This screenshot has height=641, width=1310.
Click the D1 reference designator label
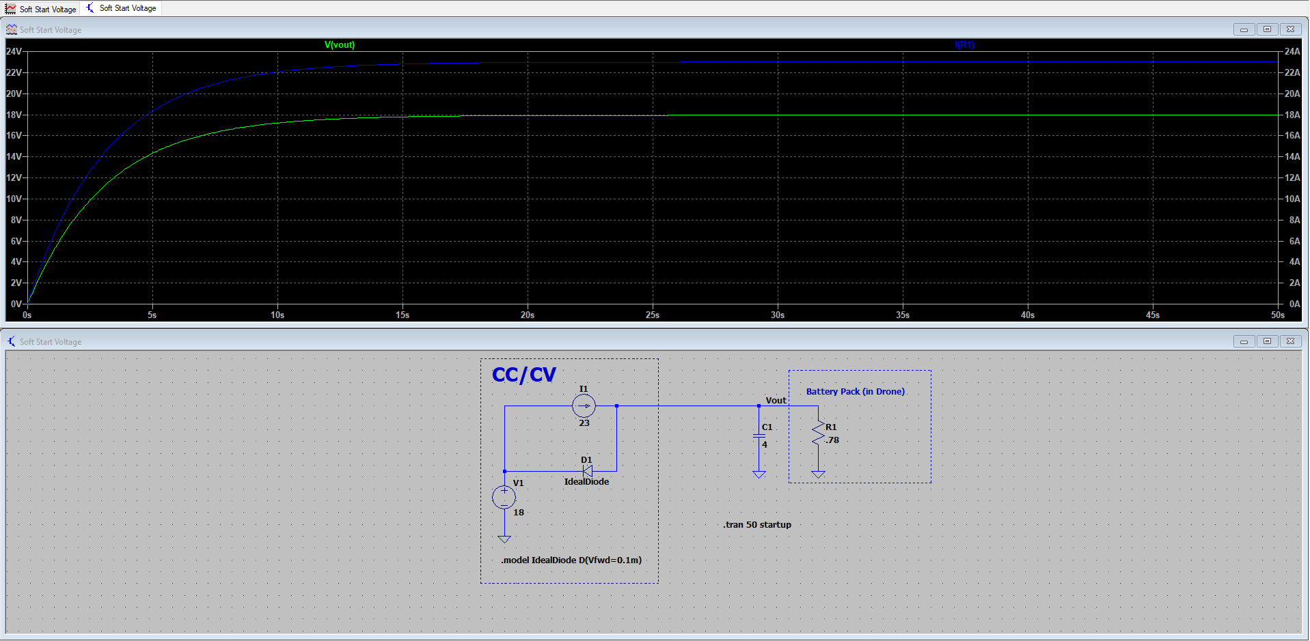point(586,460)
